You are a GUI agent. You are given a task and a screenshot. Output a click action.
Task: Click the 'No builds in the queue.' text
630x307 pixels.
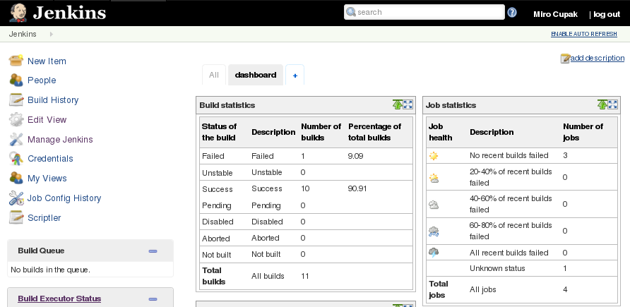tap(50, 270)
